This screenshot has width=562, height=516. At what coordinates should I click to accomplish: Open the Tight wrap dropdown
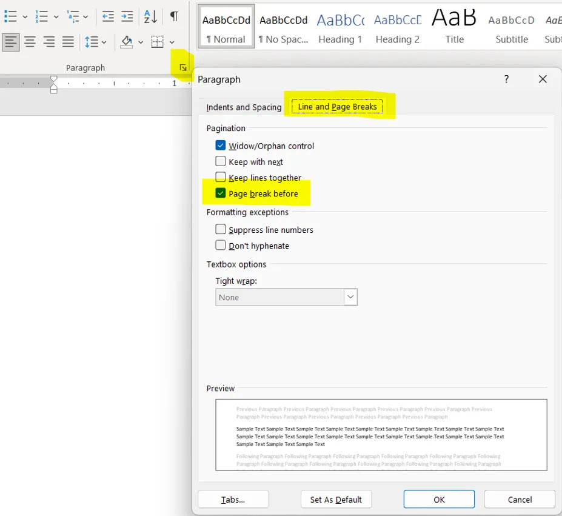(x=350, y=297)
